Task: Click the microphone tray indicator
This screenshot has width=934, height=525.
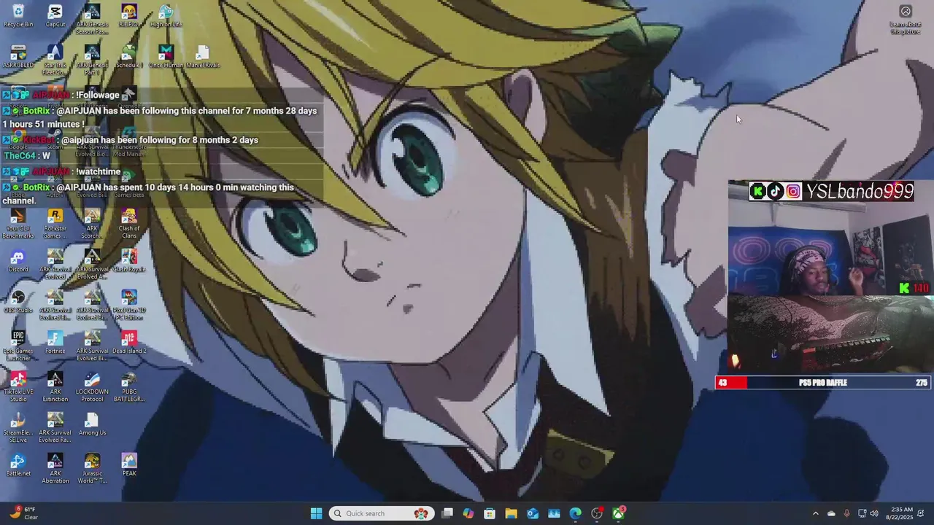Action: (x=846, y=513)
